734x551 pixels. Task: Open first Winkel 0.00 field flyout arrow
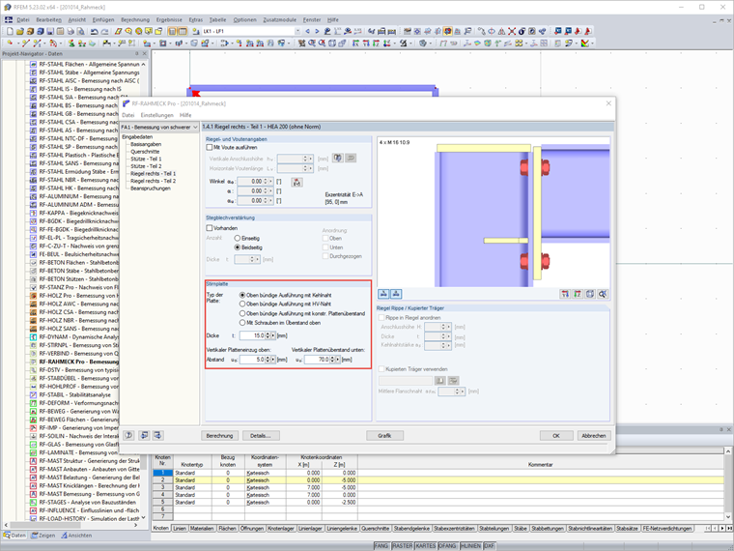pos(270,182)
